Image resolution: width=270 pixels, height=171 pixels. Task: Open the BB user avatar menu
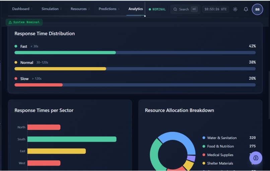coord(257,9)
